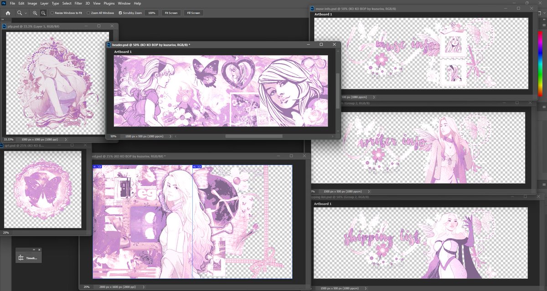
Task: Choose the Zoom Out magnifier mode
Action: click(x=43, y=13)
